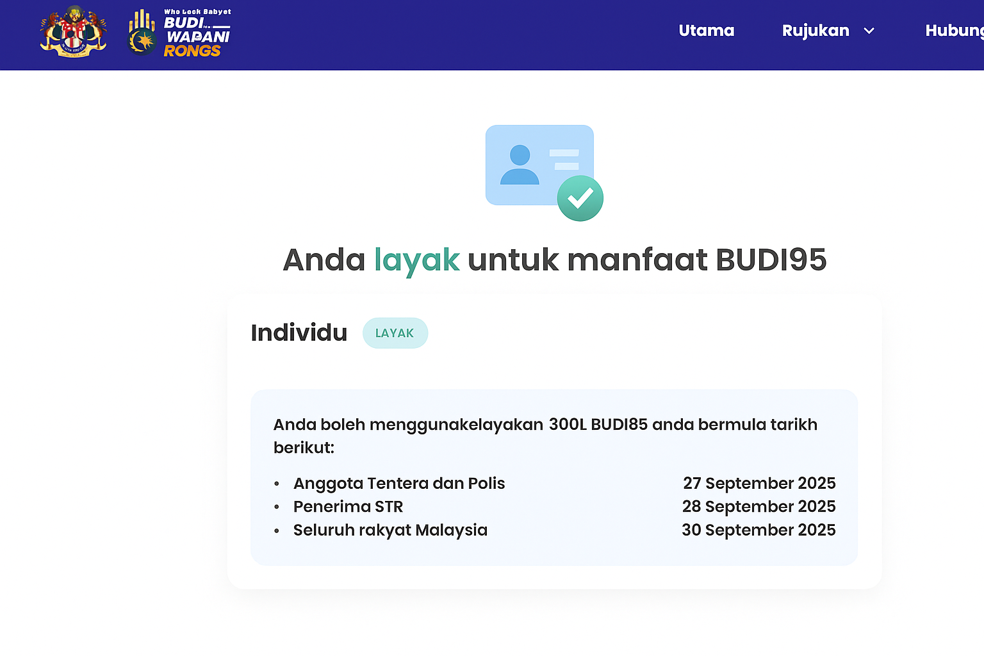The width and height of the screenshot is (984, 656).
Task: Click the Malaysian coat of arms logo
Action: tap(73, 32)
